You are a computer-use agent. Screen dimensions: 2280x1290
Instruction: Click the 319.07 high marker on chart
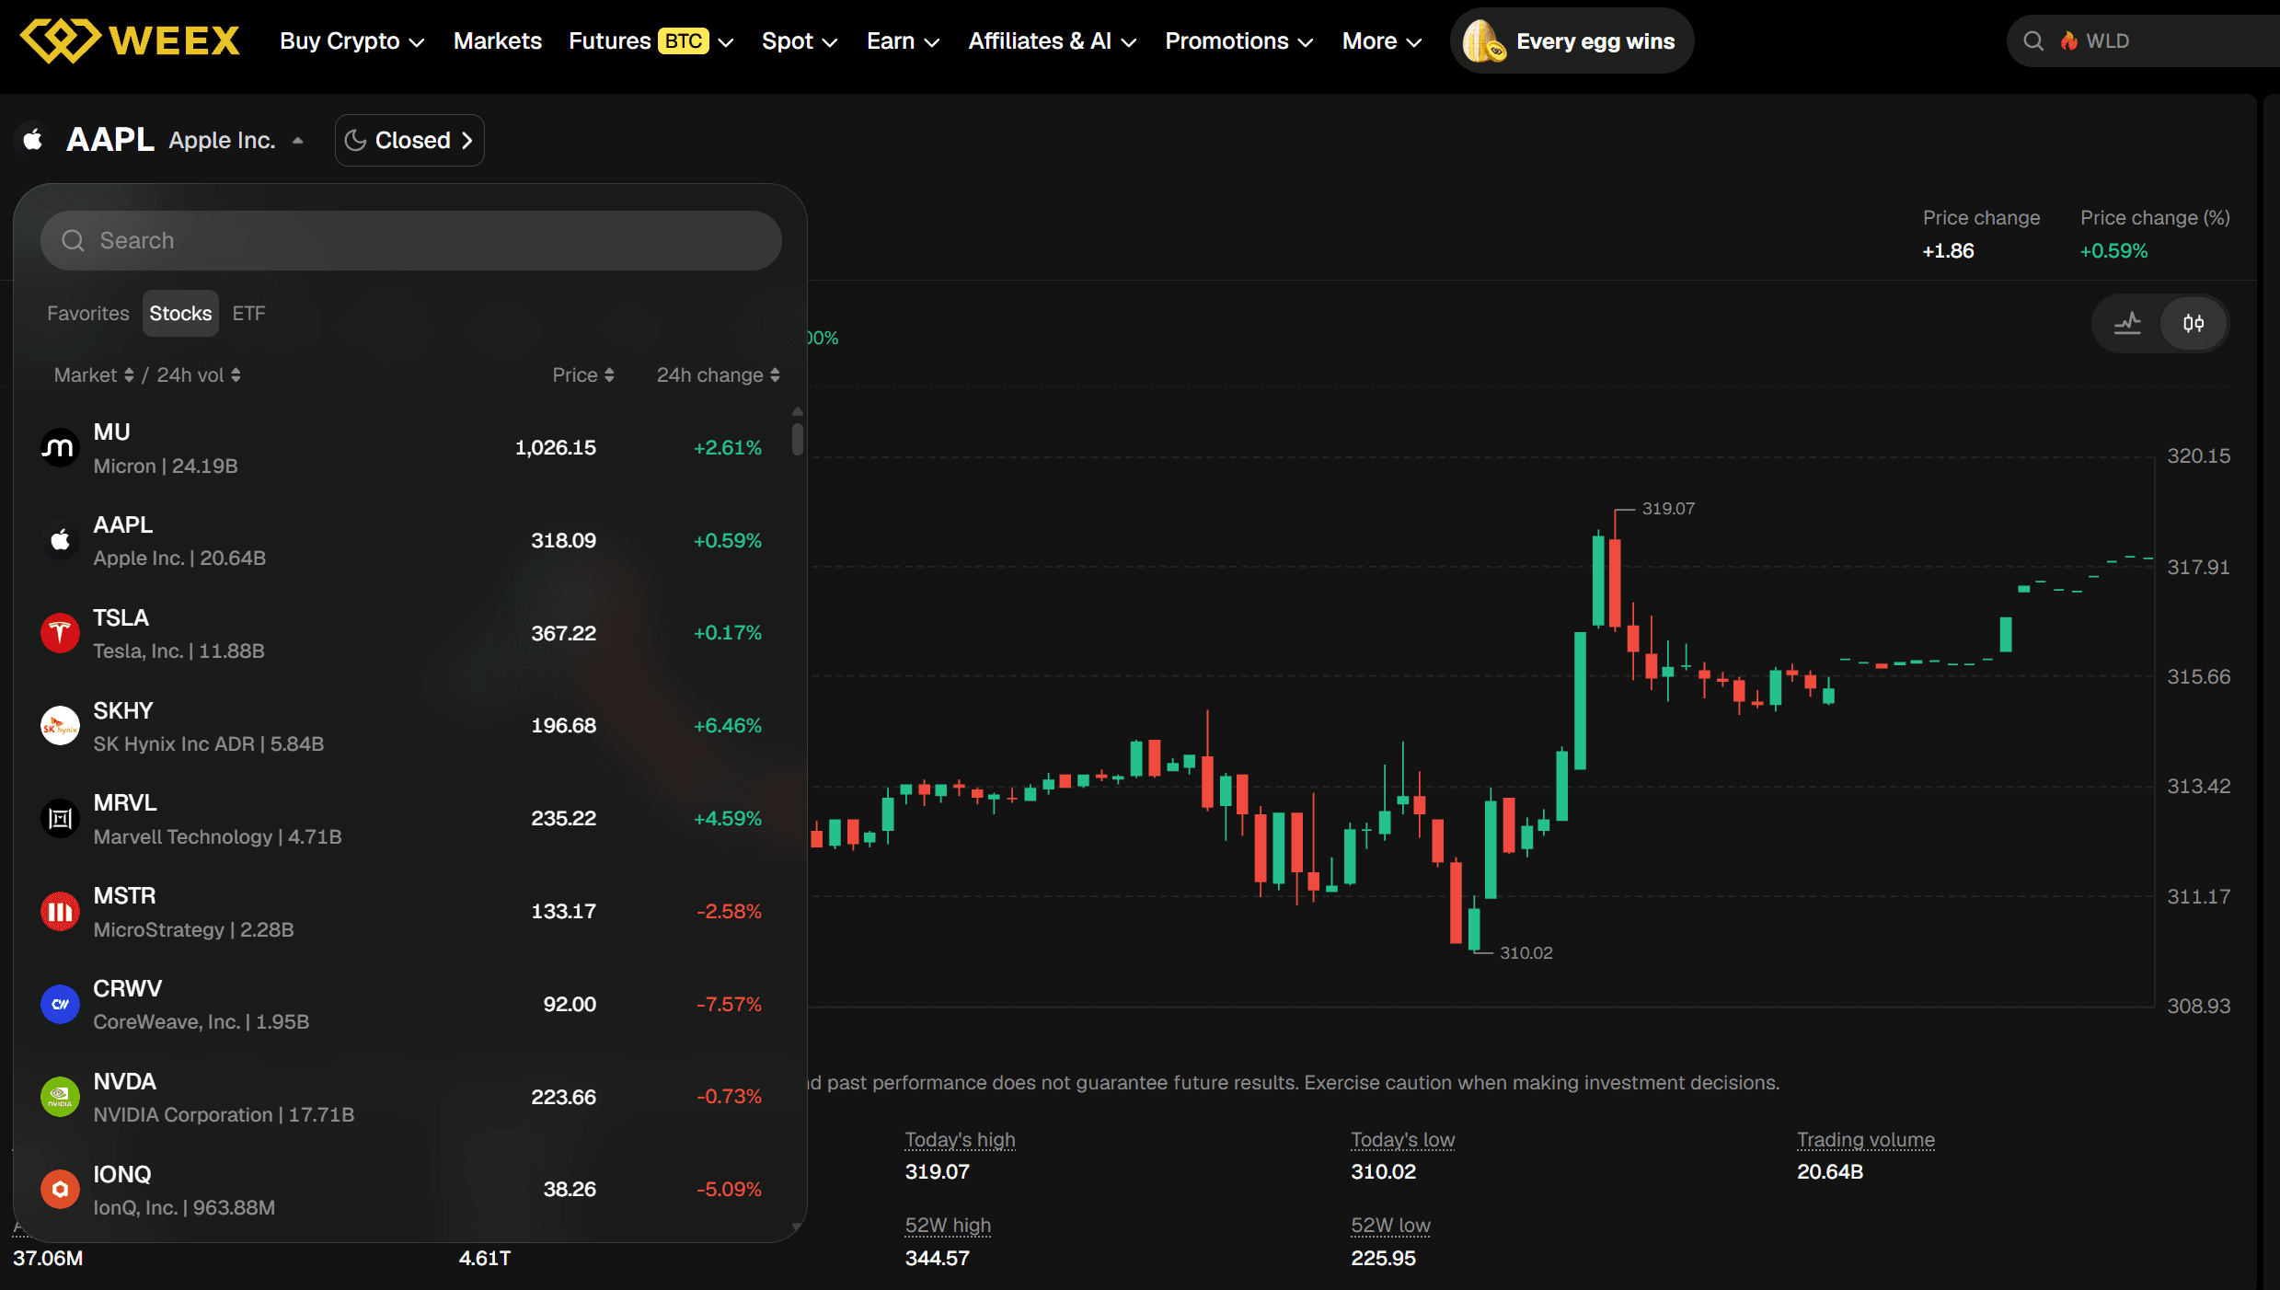[1668, 509]
